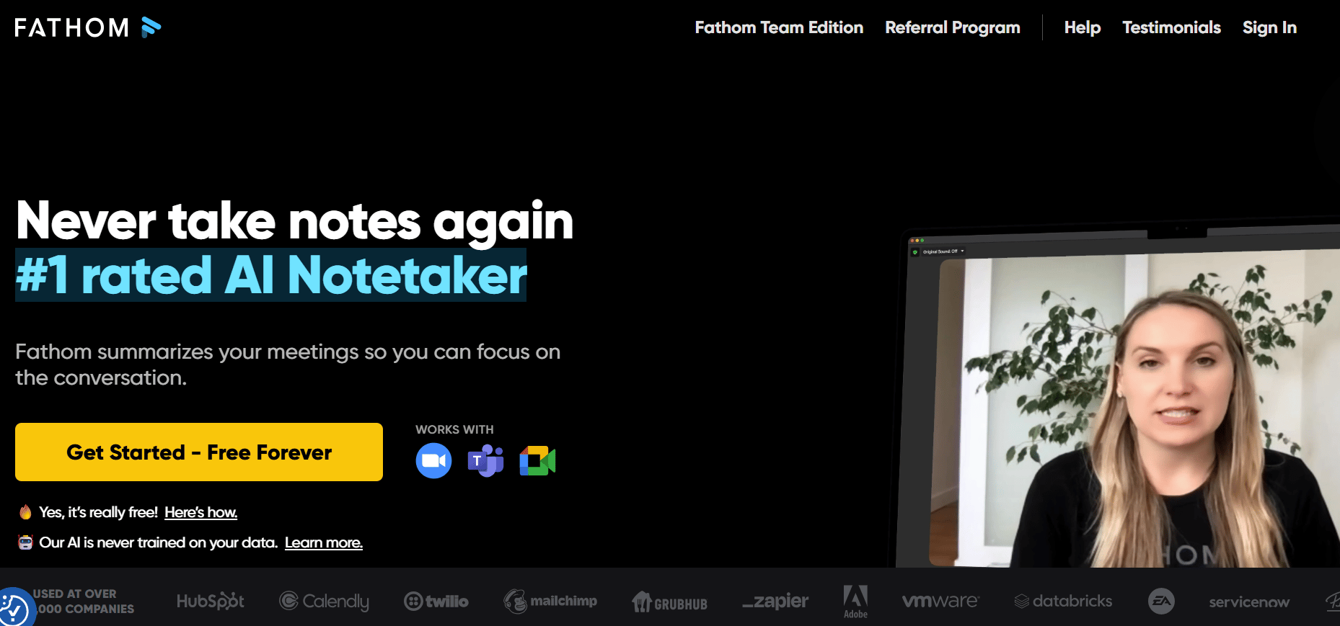This screenshot has height=626, width=1340.
Task: Click the Adobe logo
Action: click(x=855, y=602)
